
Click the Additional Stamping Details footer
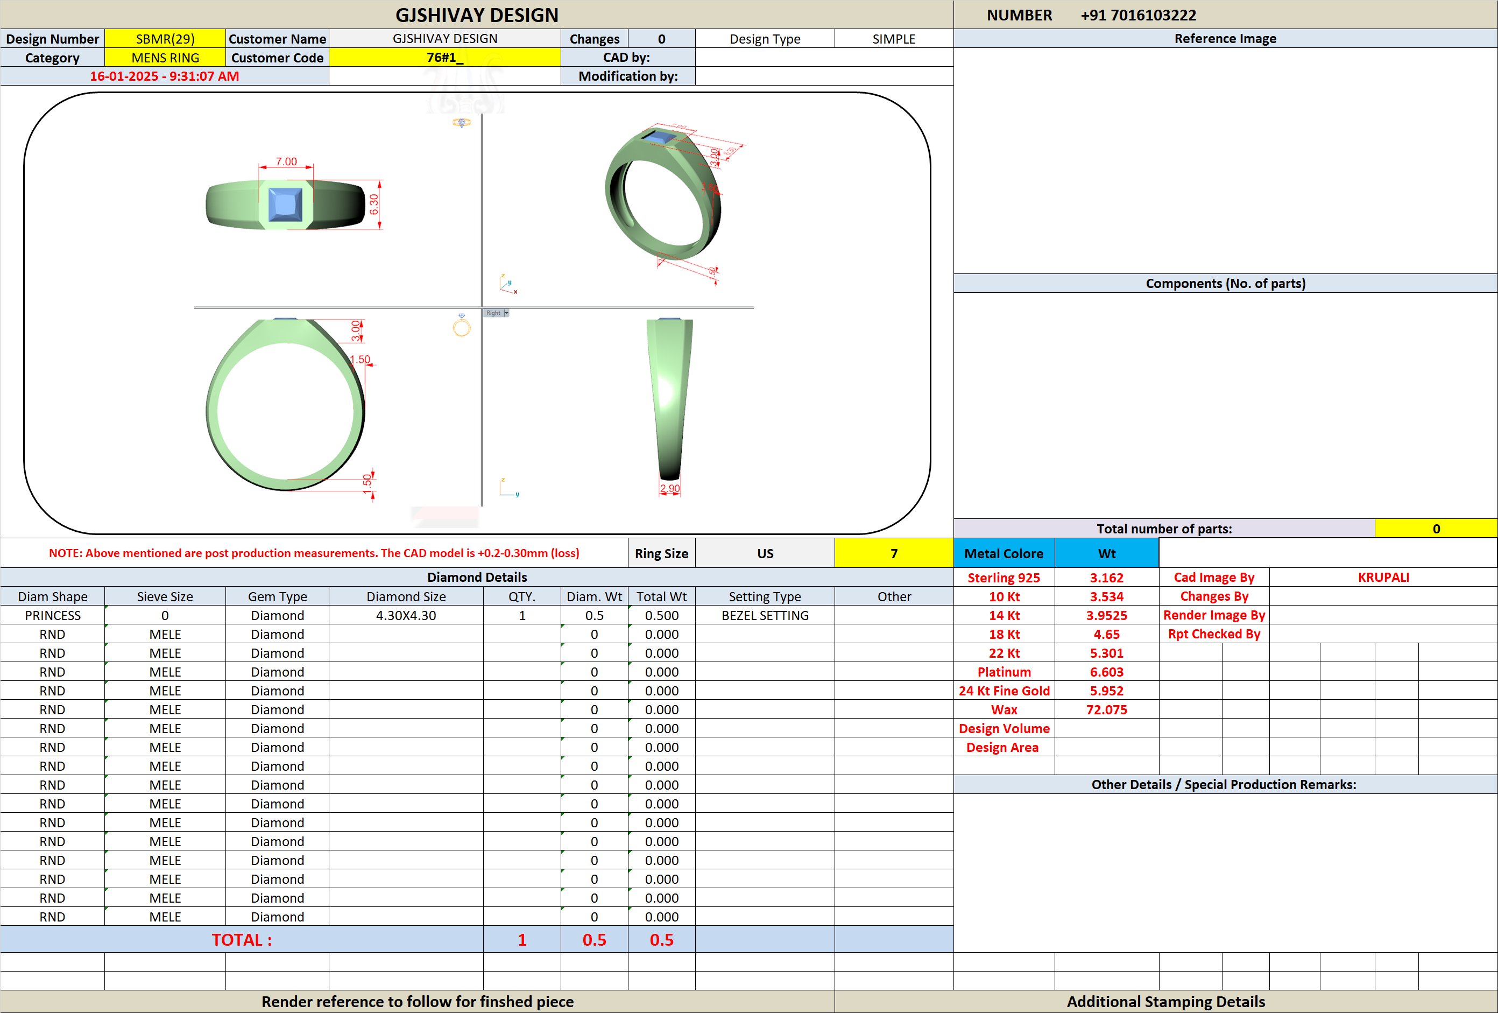coord(1165,1001)
